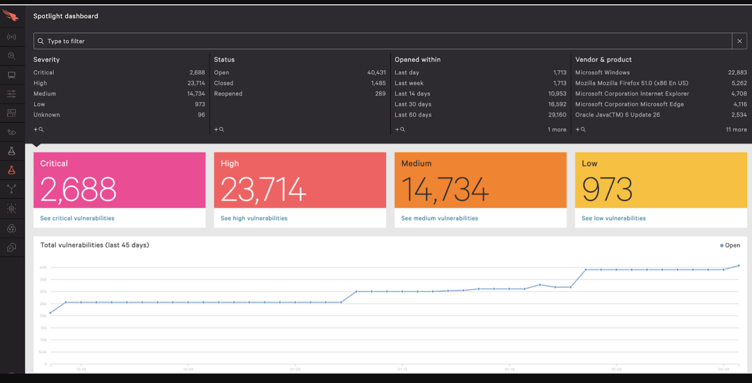Select the red highlighted Spotlight flask icon

coord(12,170)
